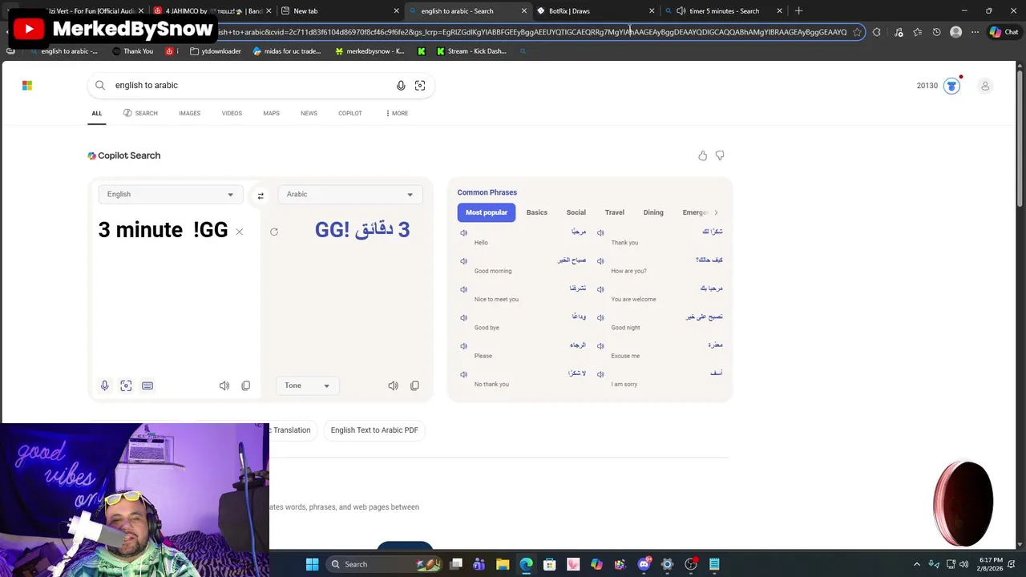
Task: Click English Text to Arabic PDF suggestion
Action: pyautogui.click(x=374, y=430)
